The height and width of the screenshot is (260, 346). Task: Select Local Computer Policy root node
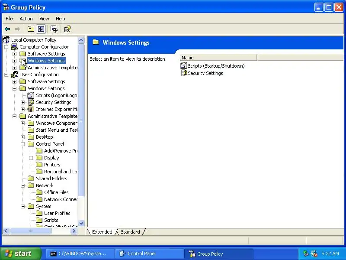(x=34, y=40)
